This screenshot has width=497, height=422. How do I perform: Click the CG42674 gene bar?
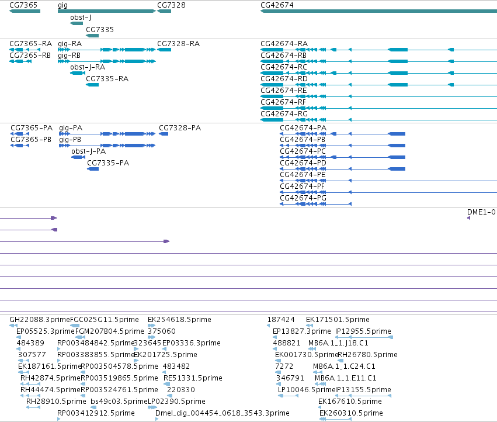(x=378, y=11)
